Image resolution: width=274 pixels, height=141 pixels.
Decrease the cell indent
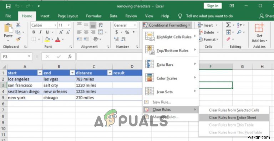click(x=79, y=39)
